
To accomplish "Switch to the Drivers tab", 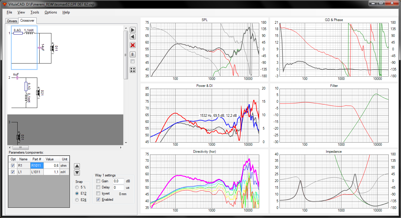I will point(12,21).
